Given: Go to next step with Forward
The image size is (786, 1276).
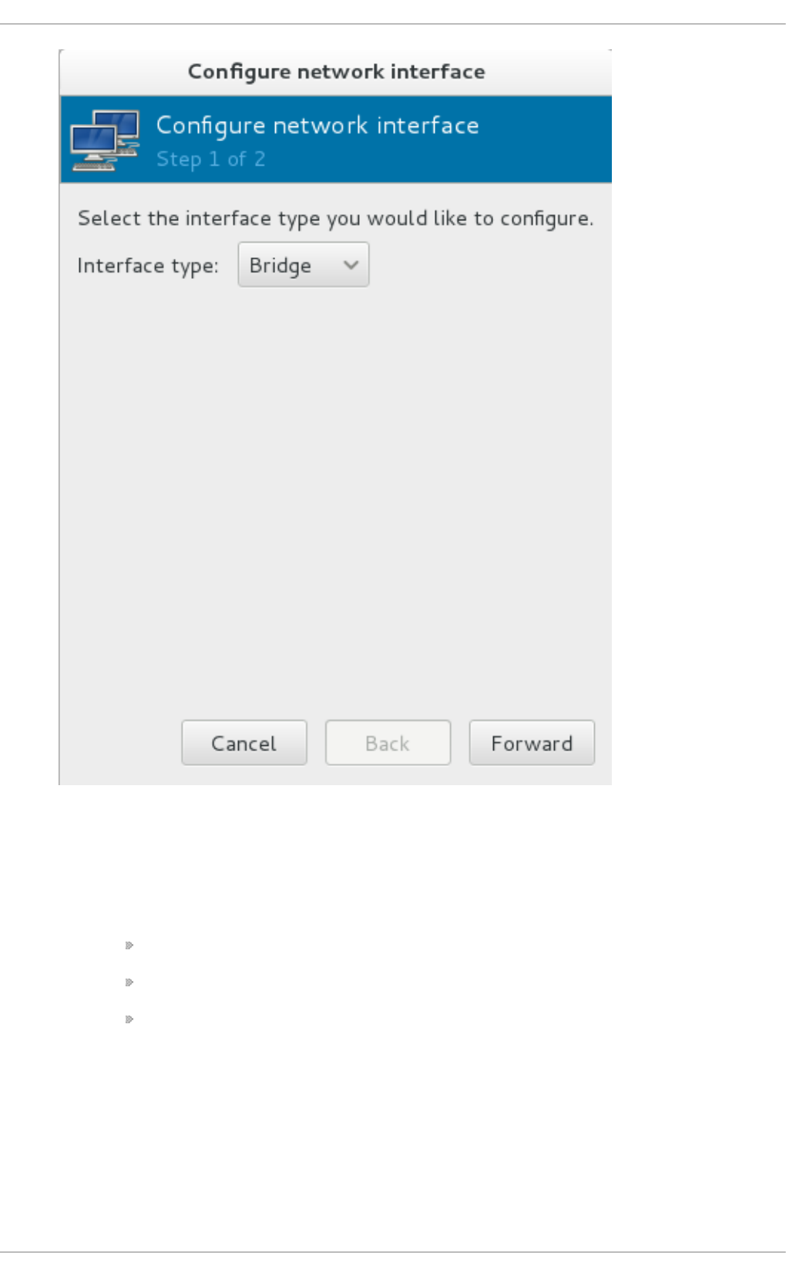Looking at the screenshot, I should pyautogui.click(x=532, y=743).
